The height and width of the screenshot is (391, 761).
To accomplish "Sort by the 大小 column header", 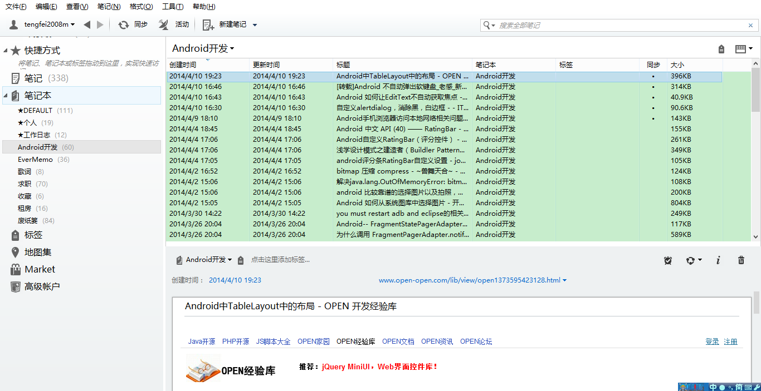I will coord(694,65).
